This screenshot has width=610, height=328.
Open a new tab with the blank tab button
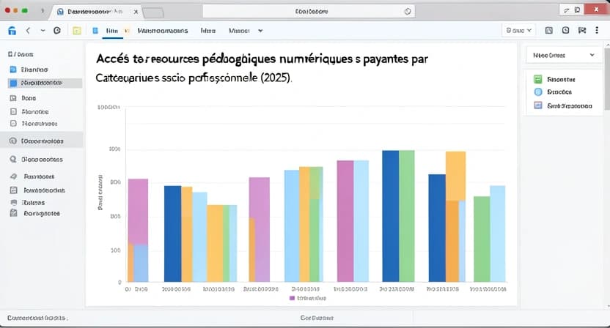(x=153, y=13)
